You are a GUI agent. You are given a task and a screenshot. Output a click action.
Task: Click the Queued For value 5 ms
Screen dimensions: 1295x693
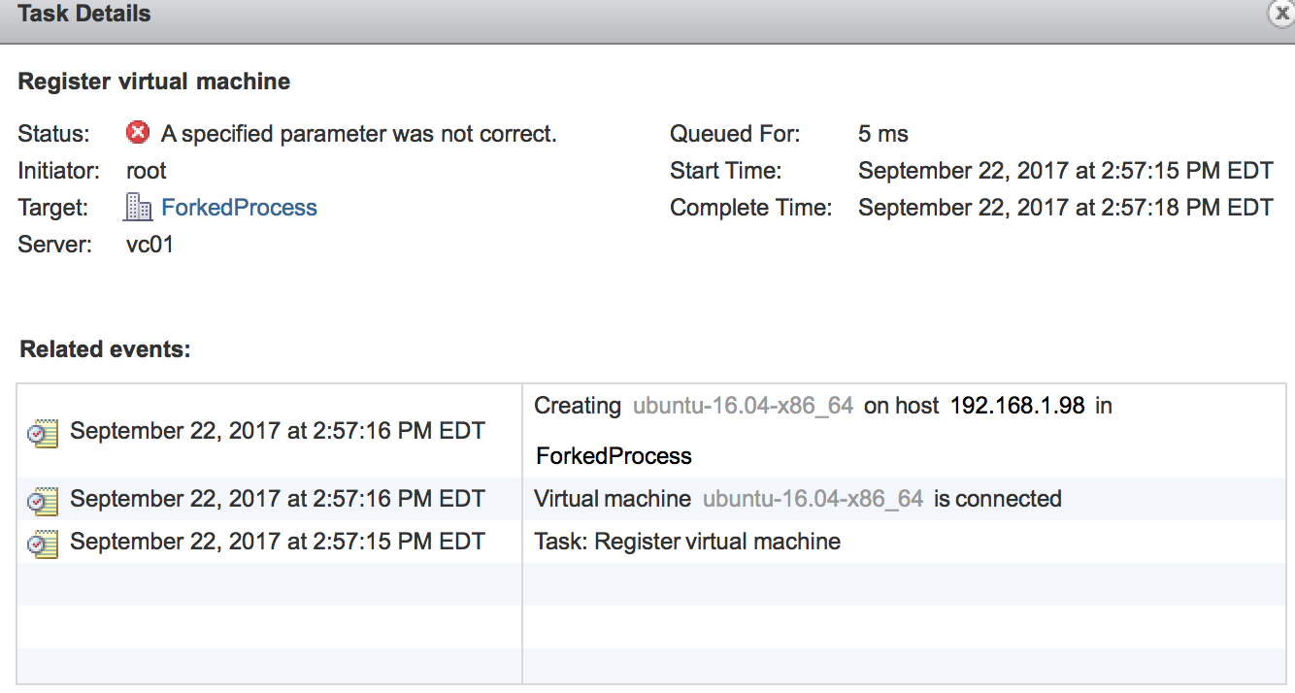tap(883, 134)
